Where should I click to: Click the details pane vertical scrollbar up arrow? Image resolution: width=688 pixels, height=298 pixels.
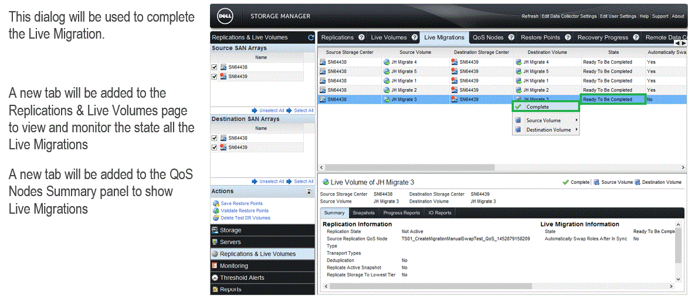[679, 223]
